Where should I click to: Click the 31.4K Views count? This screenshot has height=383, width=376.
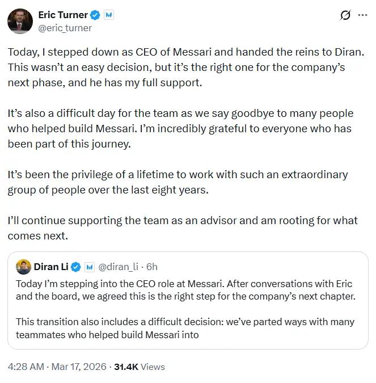140,367
